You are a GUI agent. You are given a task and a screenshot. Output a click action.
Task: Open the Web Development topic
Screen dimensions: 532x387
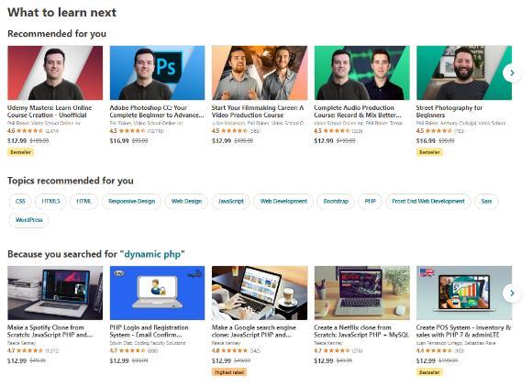click(x=283, y=201)
